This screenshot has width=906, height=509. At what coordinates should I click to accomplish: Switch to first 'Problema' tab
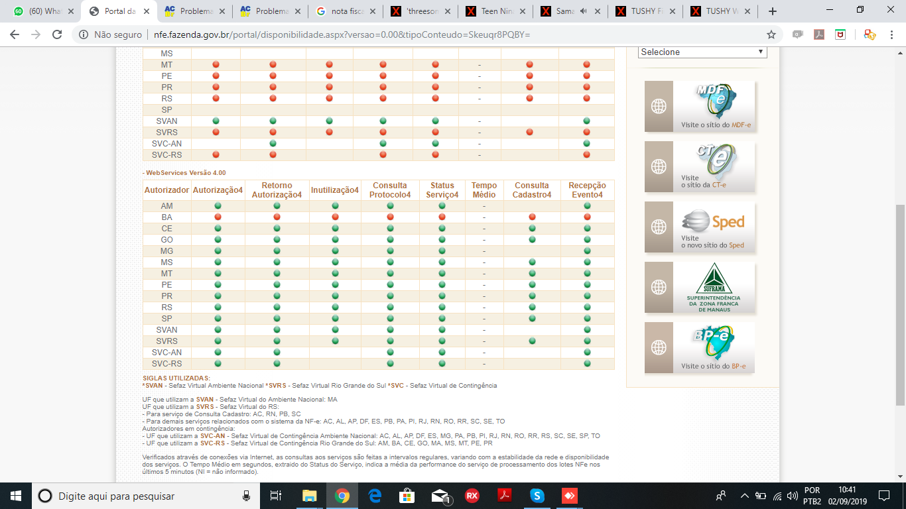click(x=194, y=11)
